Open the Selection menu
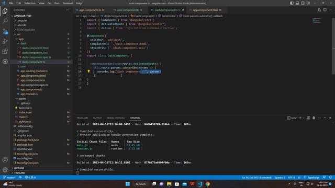This screenshot has width=335, height=188. pos(30,3)
